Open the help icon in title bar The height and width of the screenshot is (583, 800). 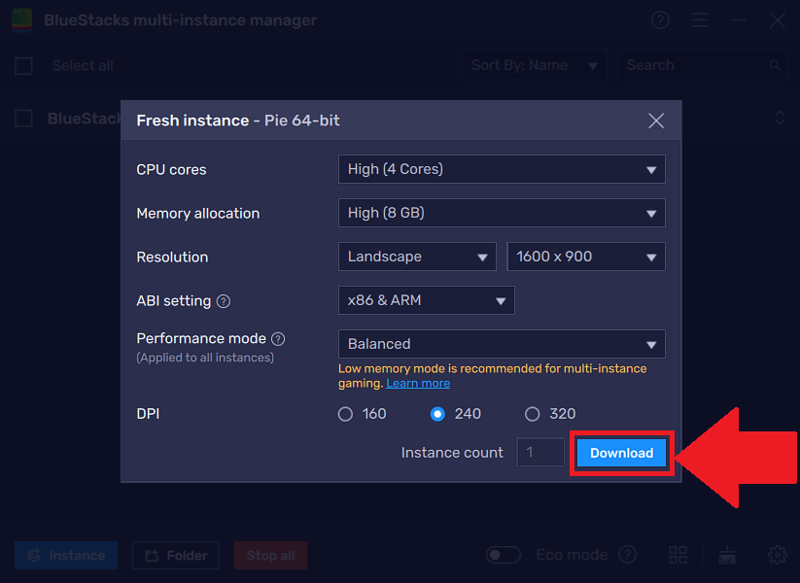[660, 20]
